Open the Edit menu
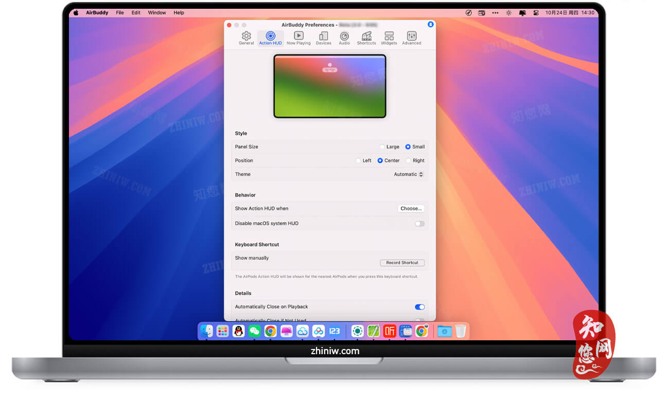The image size is (668, 401). [136, 13]
